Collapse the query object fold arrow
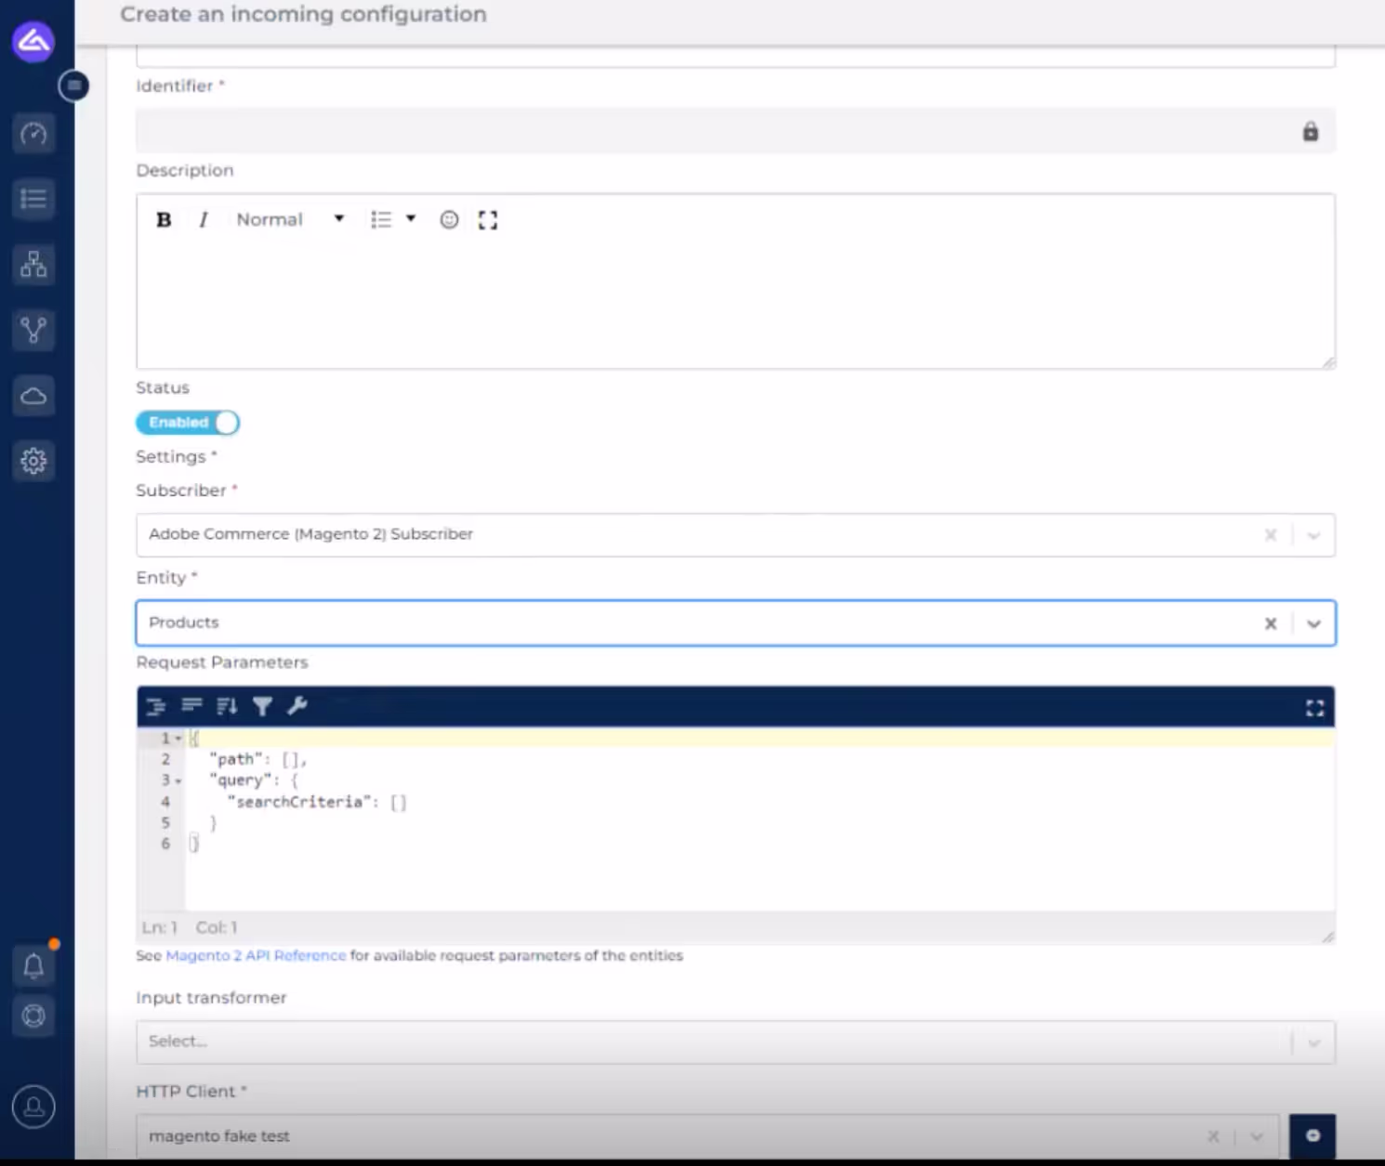Viewport: 1385px width, 1166px height. pos(178,781)
